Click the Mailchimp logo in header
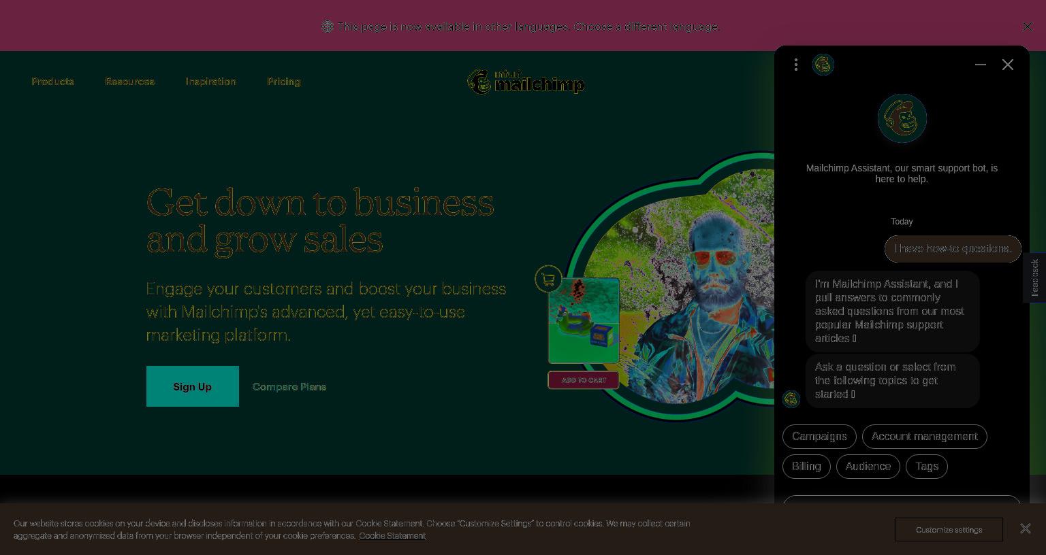 point(526,82)
